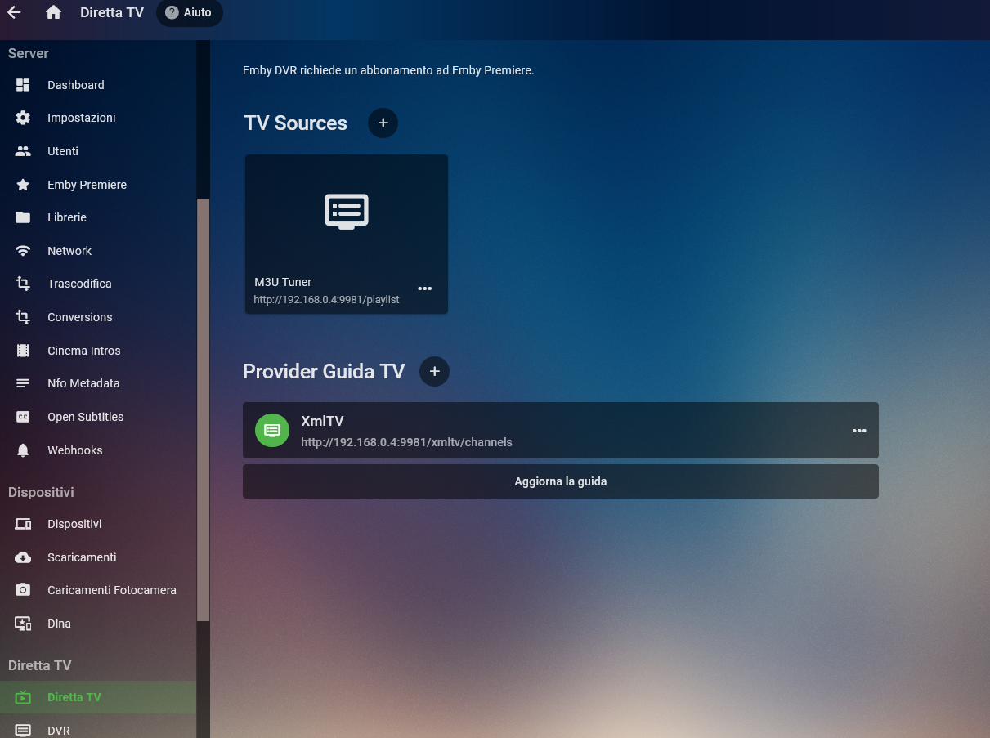
Task: Open the Aiuto help button
Action: click(189, 13)
